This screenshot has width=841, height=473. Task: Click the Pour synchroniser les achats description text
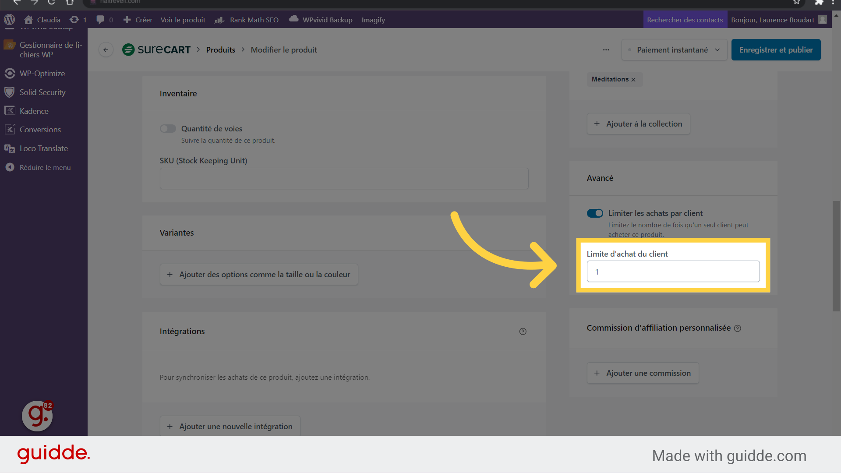click(x=265, y=377)
